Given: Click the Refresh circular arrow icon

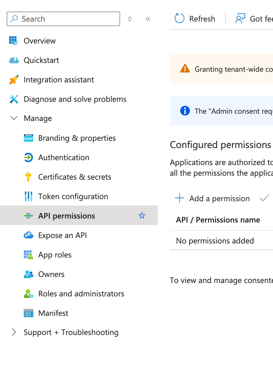Looking at the screenshot, I should click(180, 19).
